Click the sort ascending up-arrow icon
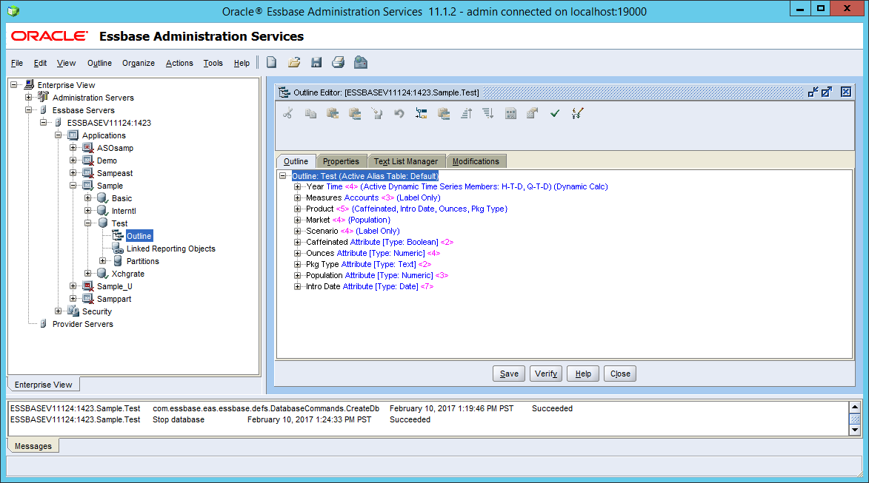869x483 pixels. tap(466, 113)
